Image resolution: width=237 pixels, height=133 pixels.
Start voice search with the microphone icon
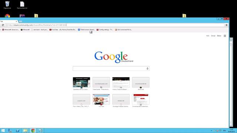tap(147, 68)
